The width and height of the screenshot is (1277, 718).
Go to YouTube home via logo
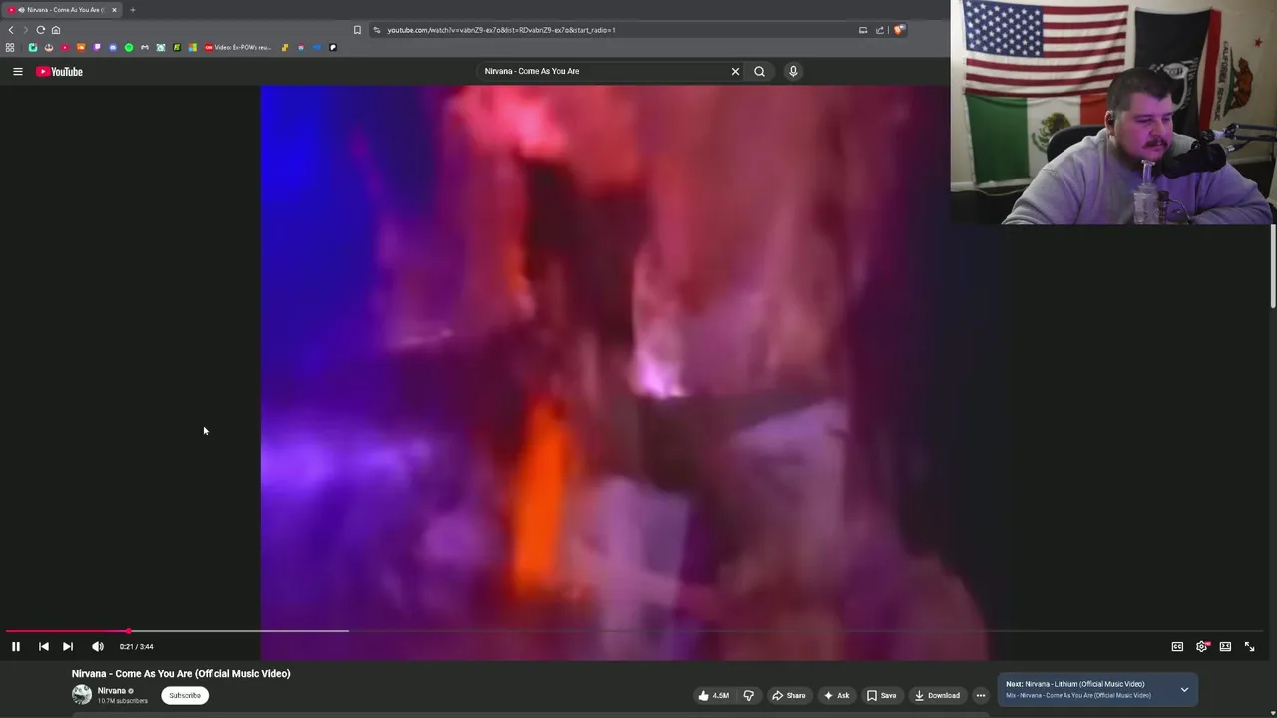pos(60,71)
